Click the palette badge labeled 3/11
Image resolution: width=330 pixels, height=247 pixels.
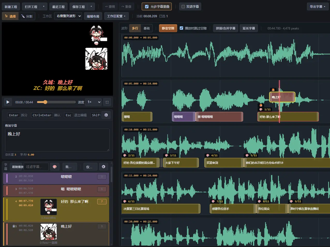(171, 155)
